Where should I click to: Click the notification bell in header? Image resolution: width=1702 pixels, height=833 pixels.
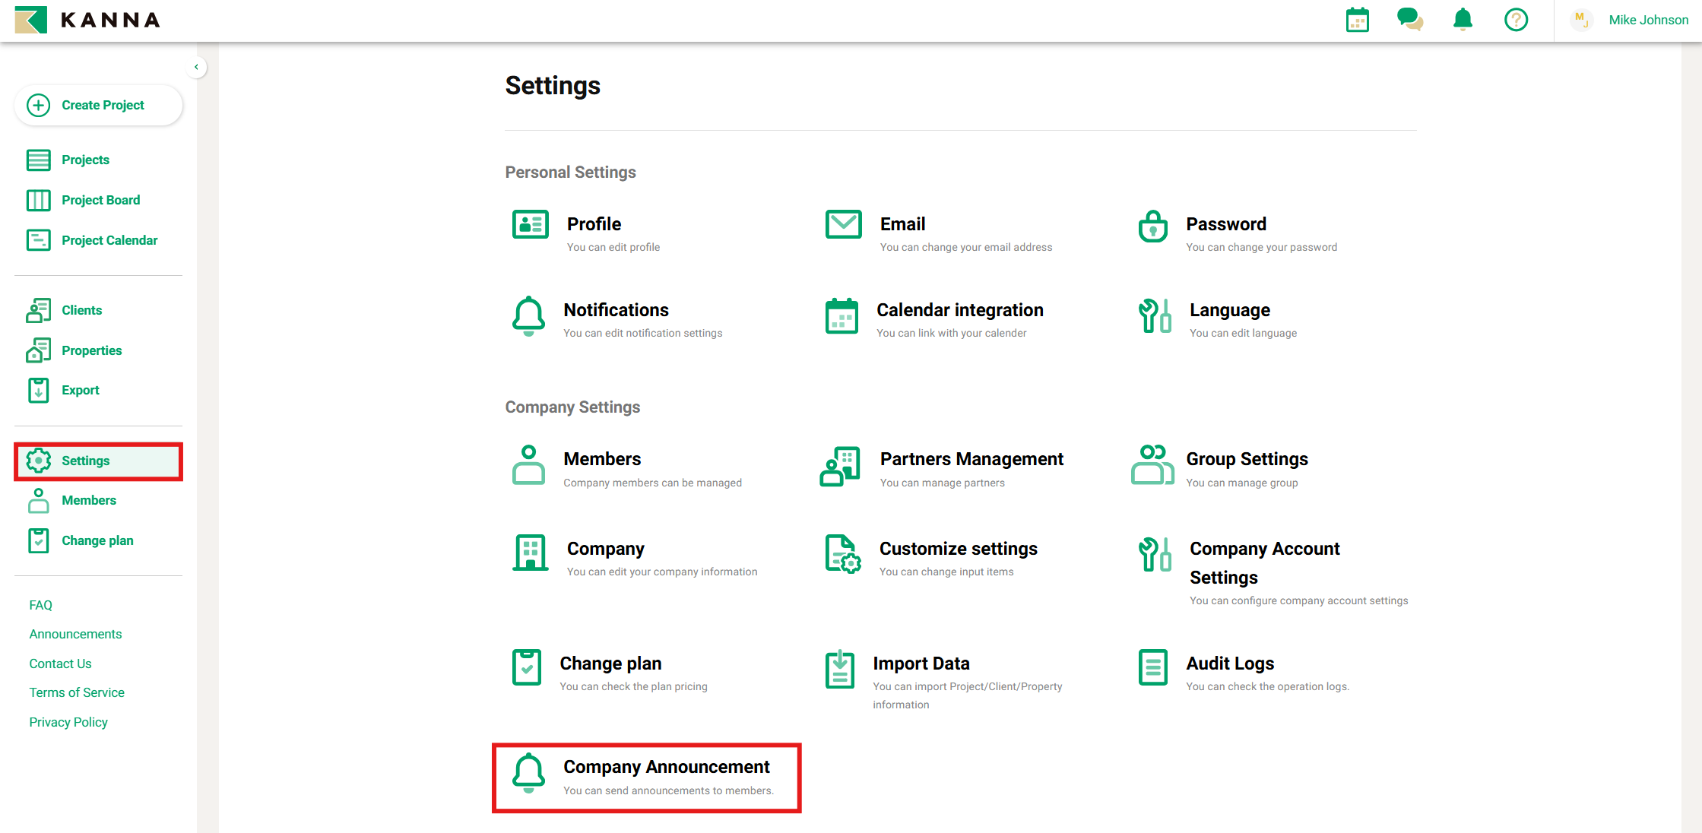point(1463,20)
